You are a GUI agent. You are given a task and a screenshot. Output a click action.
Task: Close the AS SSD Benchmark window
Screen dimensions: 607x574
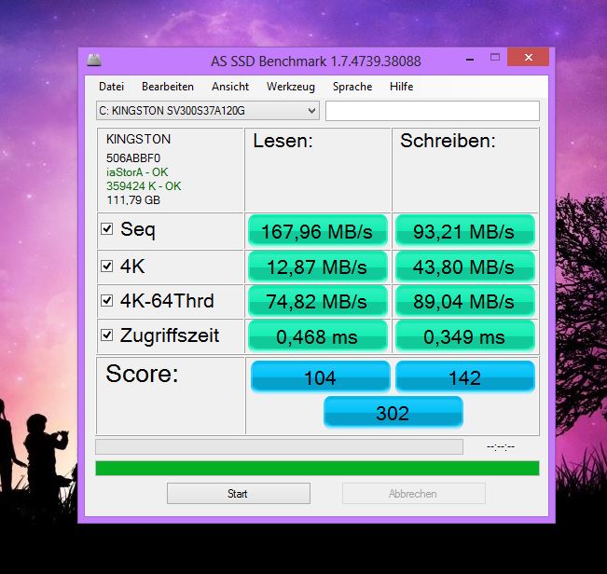[x=528, y=57]
